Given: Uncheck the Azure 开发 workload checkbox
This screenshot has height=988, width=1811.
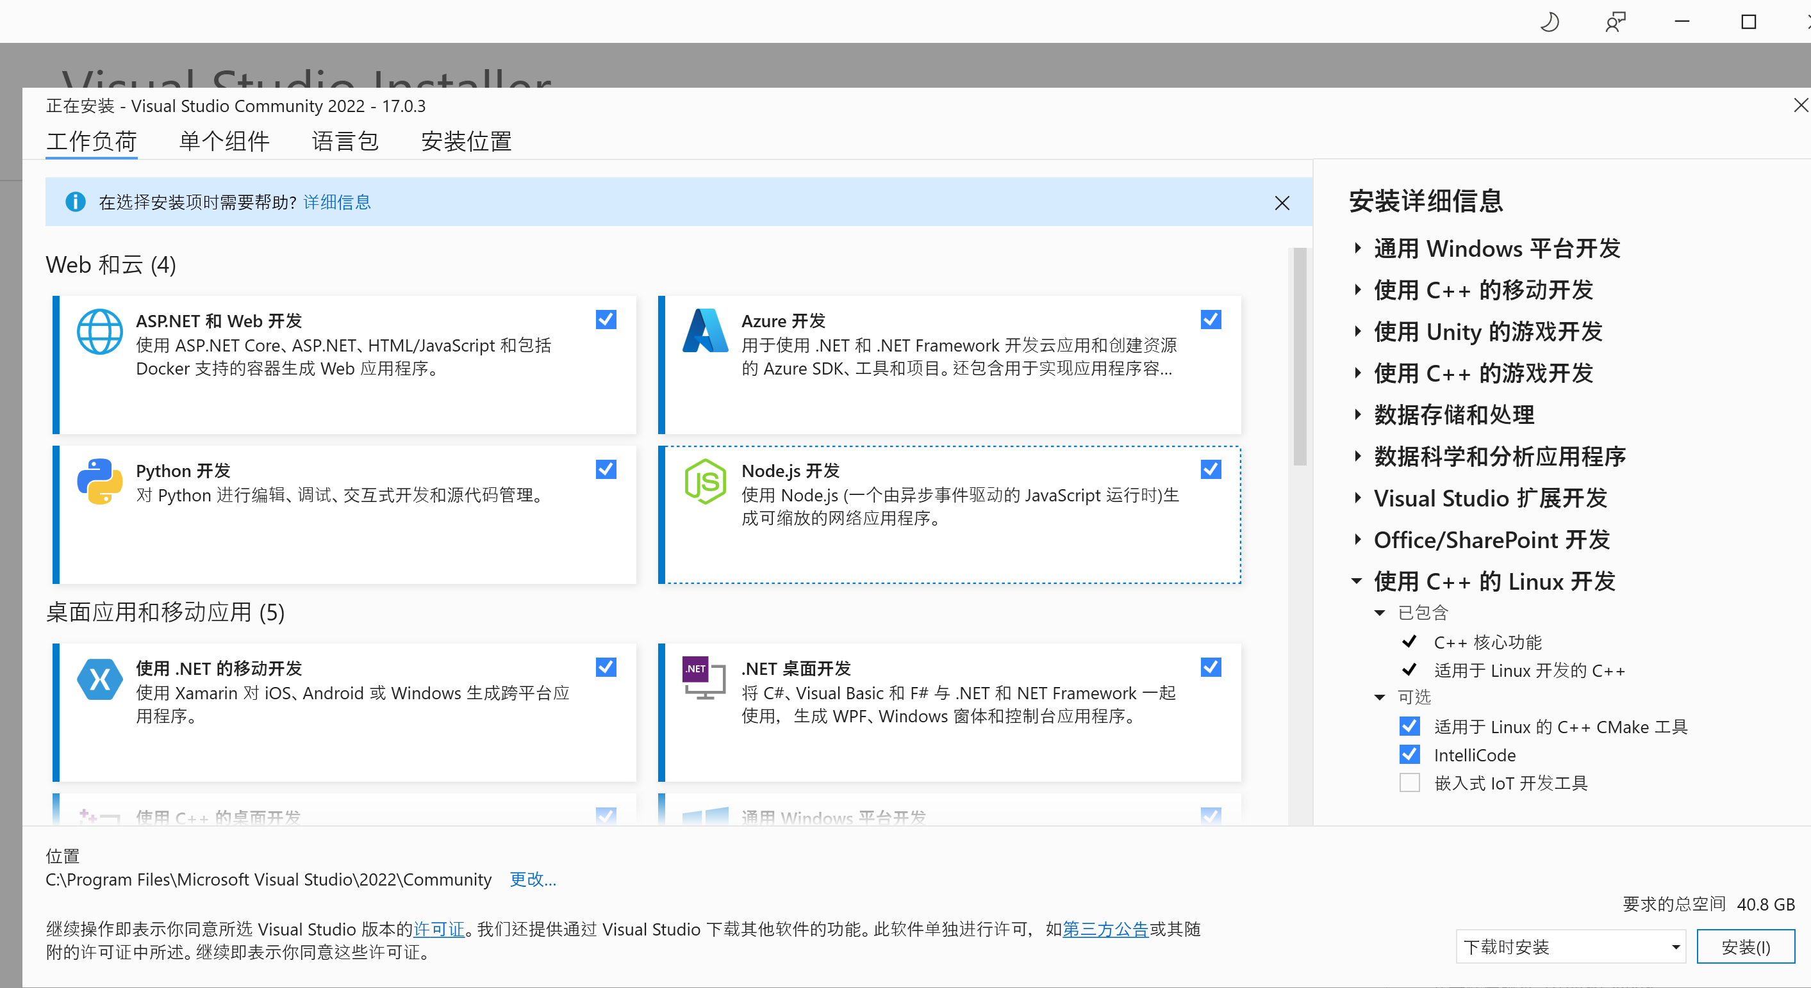Looking at the screenshot, I should (x=1211, y=320).
